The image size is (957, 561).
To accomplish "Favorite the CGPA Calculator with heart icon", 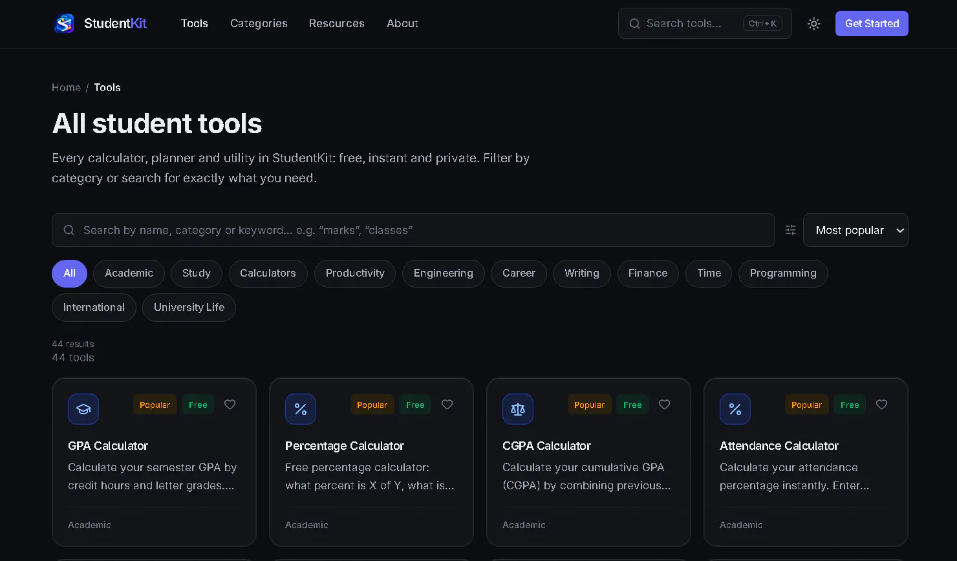I will [x=665, y=405].
